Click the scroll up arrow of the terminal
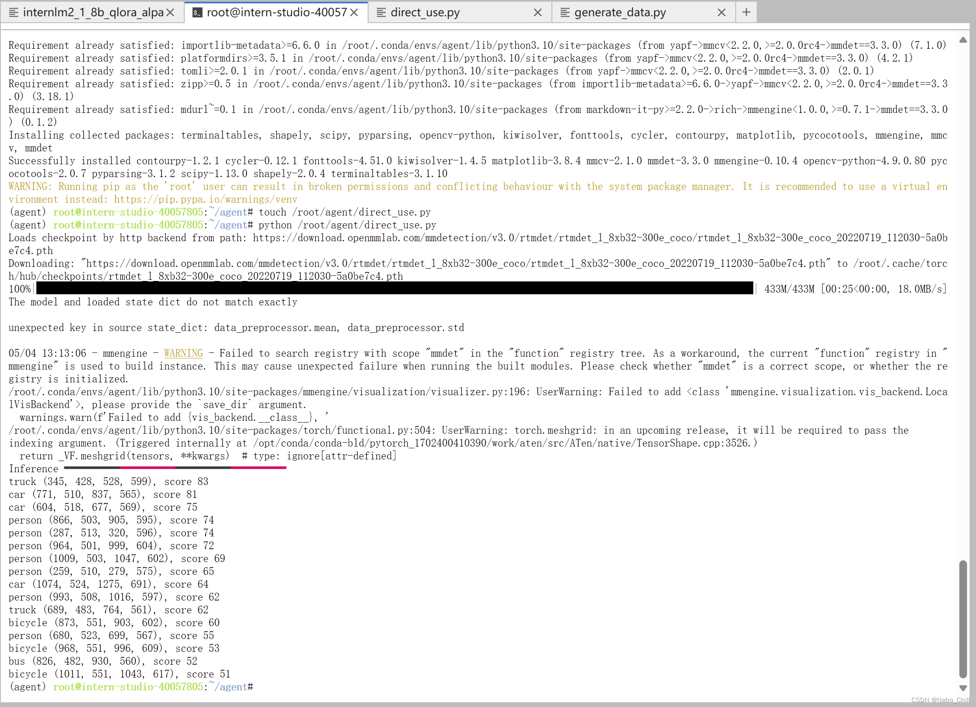976x707 pixels. (x=963, y=40)
